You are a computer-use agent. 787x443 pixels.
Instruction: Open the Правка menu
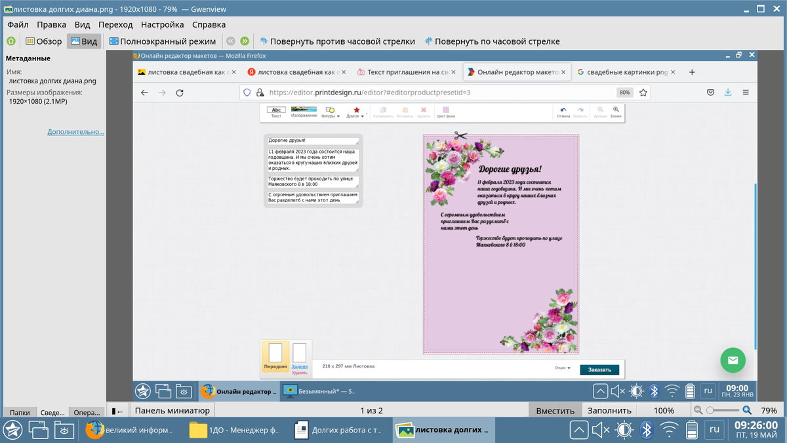51,24
